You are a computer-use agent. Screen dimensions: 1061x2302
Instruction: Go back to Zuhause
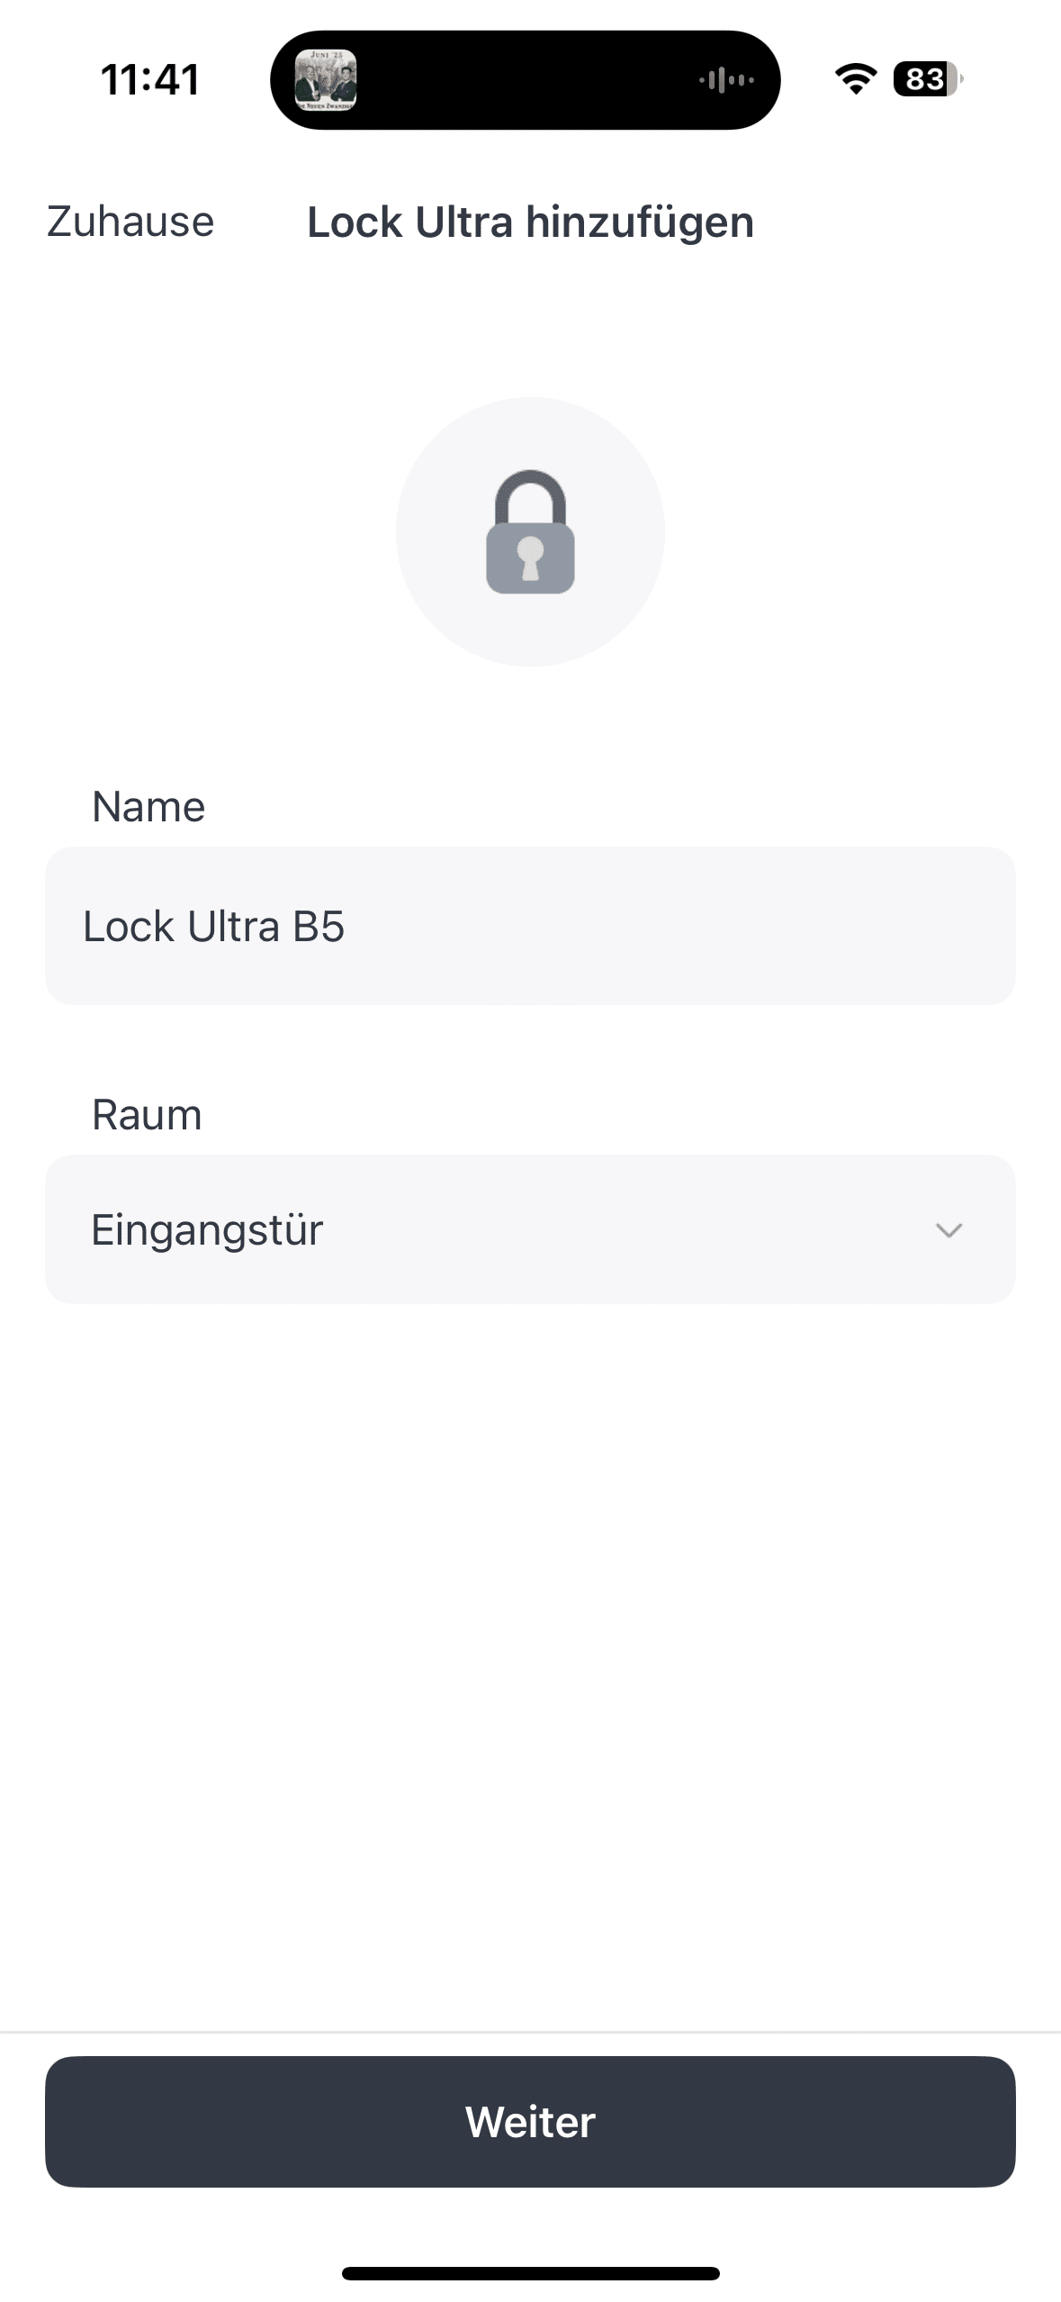point(130,222)
